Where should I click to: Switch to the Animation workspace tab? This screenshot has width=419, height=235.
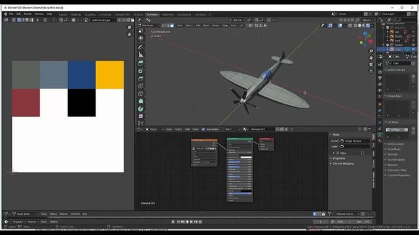153,14
